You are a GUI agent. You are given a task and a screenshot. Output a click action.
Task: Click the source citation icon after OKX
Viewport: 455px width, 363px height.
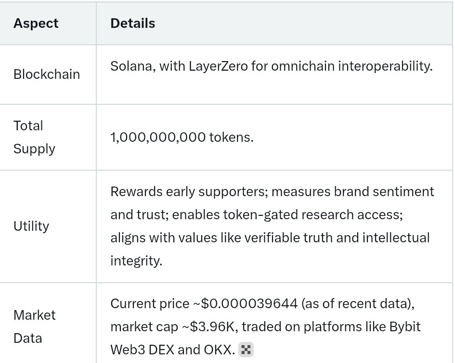(x=246, y=350)
